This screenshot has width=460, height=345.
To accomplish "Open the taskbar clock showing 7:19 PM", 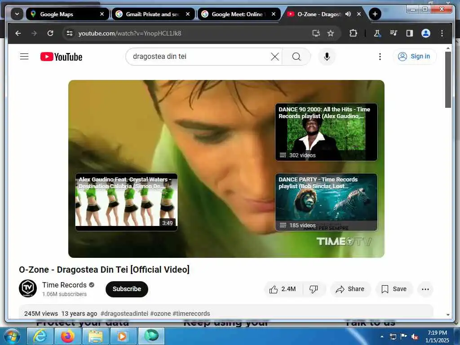I will pos(437,336).
